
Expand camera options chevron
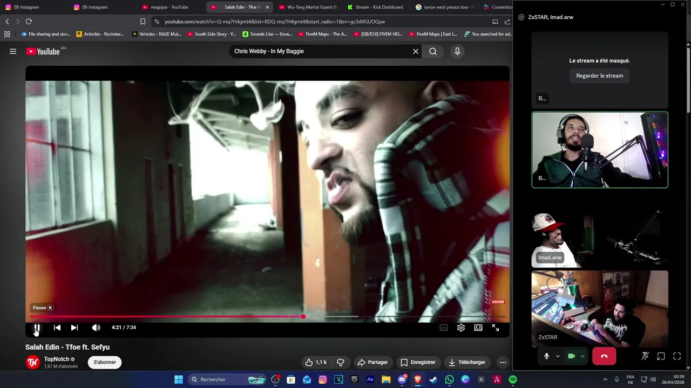pyautogui.click(x=582, y=356)
